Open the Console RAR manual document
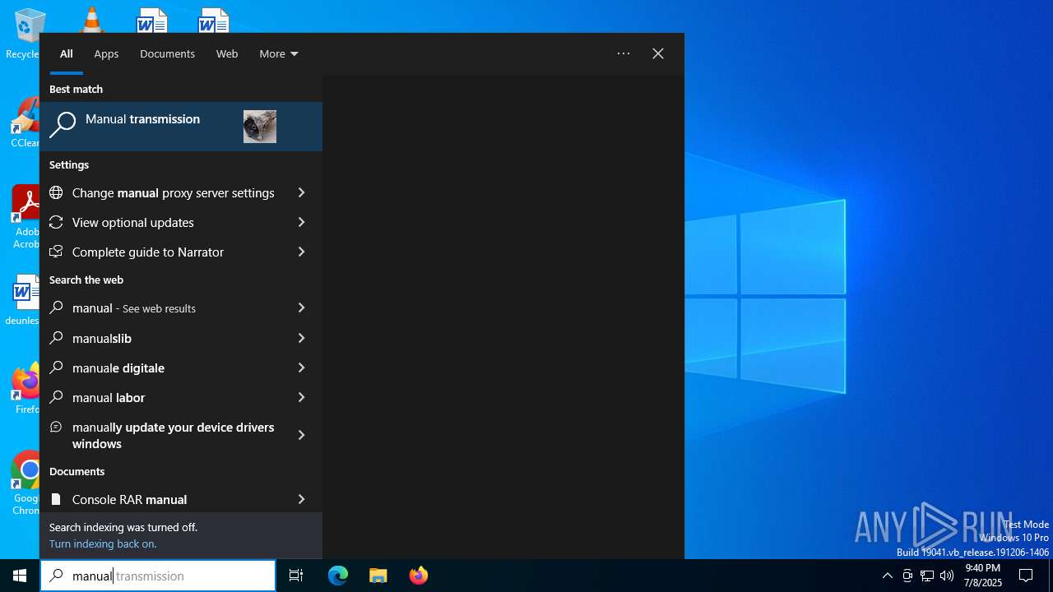The width and height of the screenshot is (1053, 592). click(x=129, y=499)
